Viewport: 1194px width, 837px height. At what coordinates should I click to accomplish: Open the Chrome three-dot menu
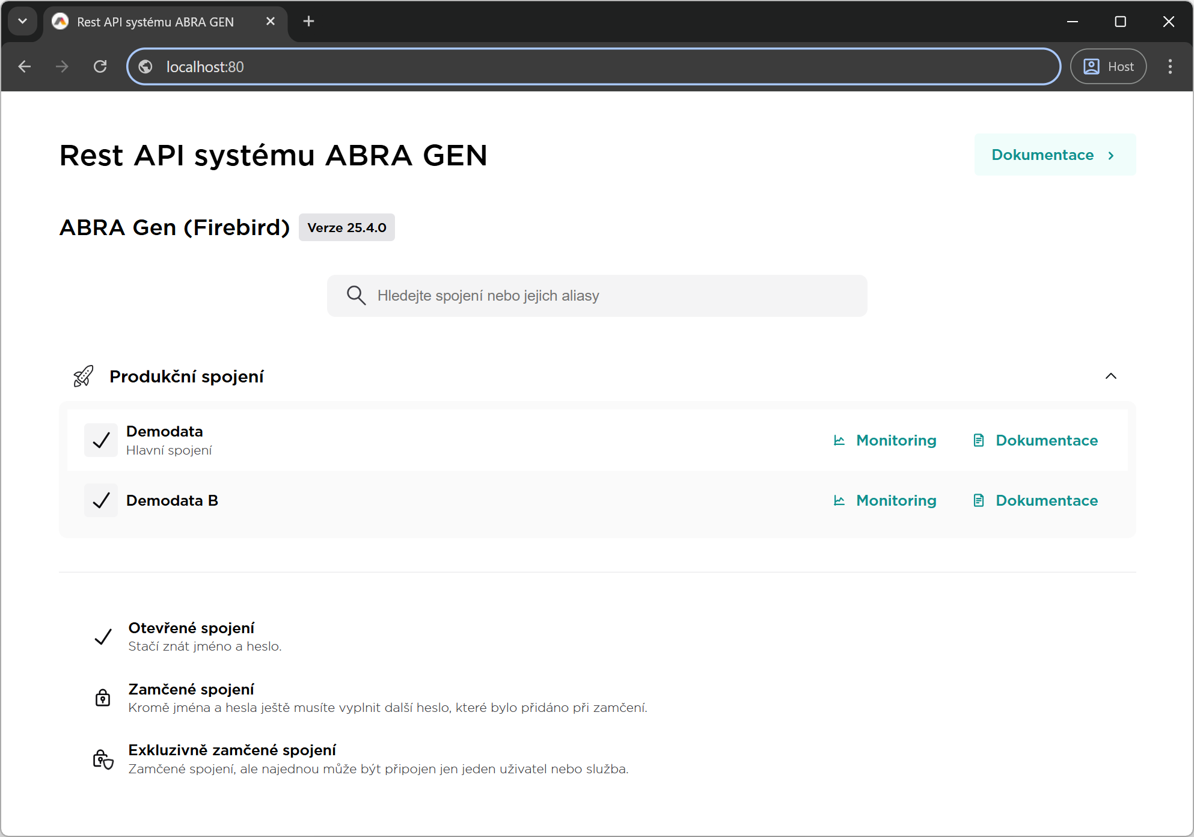[x=1169, y=67]
